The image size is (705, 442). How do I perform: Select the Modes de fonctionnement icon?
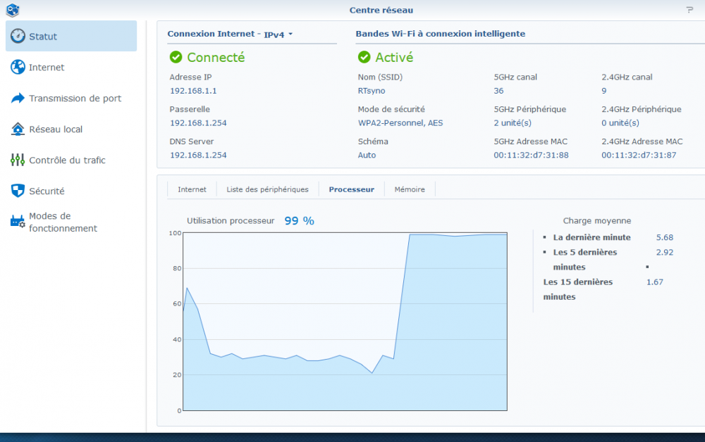coord(18,222)
